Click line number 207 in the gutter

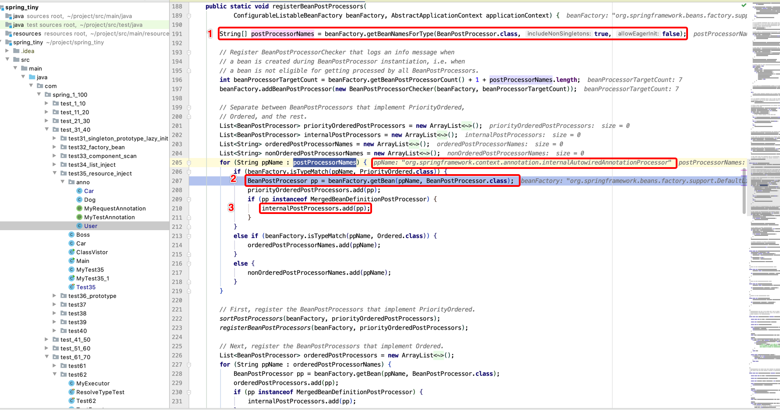[x=177, y=181]
